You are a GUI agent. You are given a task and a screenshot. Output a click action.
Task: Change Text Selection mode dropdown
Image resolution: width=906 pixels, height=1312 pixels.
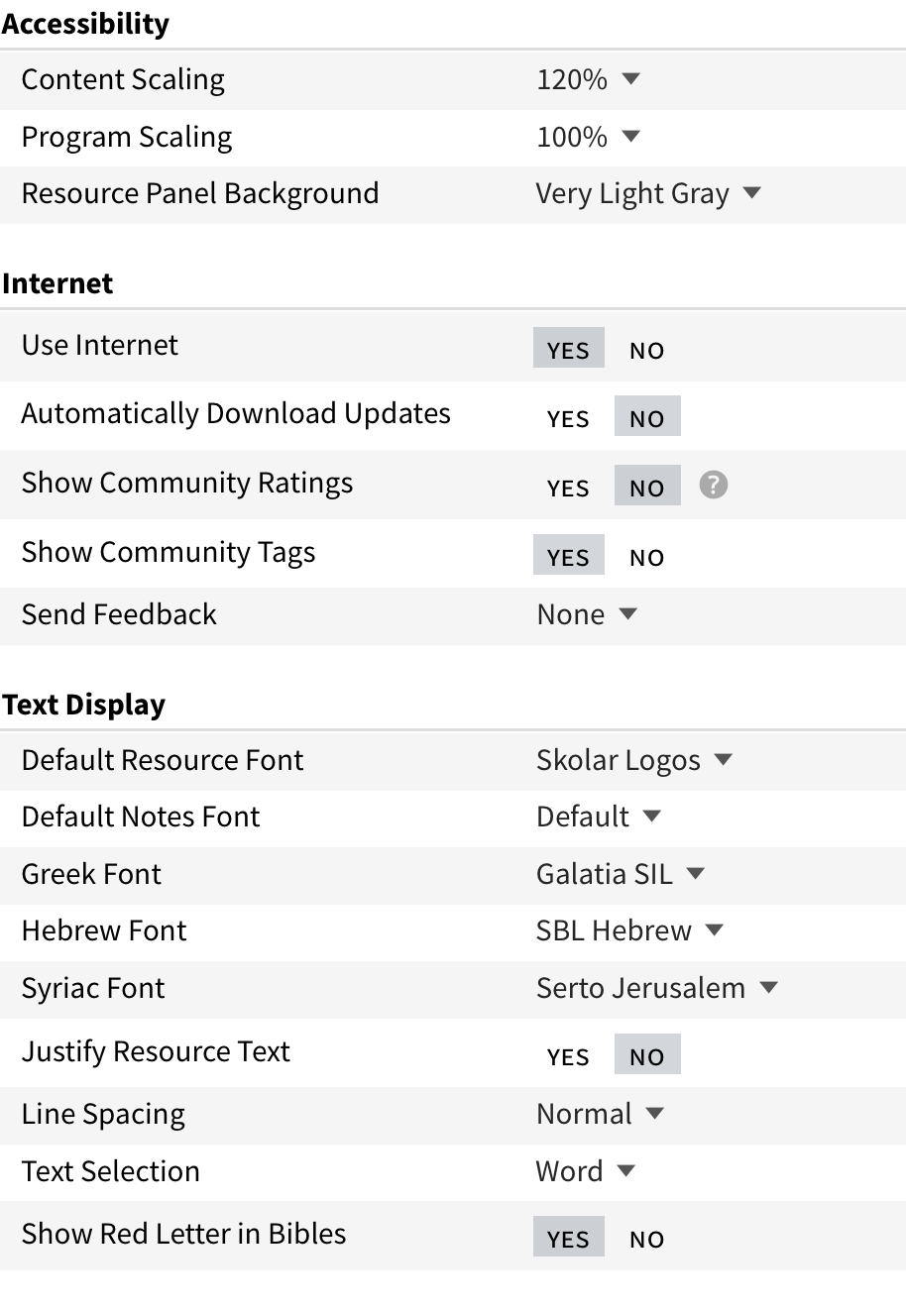585,1171
